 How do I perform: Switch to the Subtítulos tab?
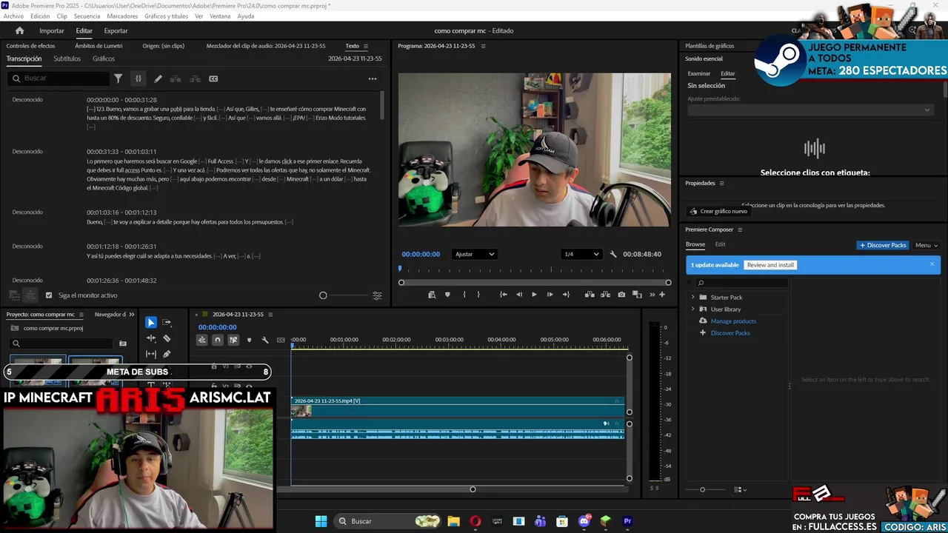point(67,58)
